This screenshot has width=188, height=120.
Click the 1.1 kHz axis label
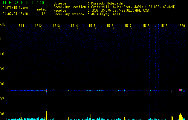[x=2, y=39]
